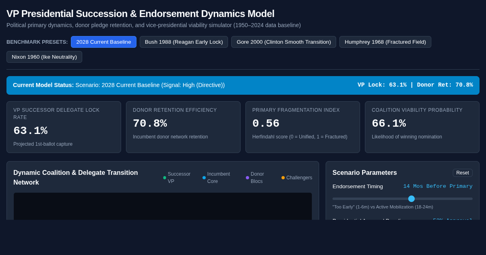Click the VP Presidential Succession page title
Viewport: 486px width, 255px height.
tap(141, 14)
